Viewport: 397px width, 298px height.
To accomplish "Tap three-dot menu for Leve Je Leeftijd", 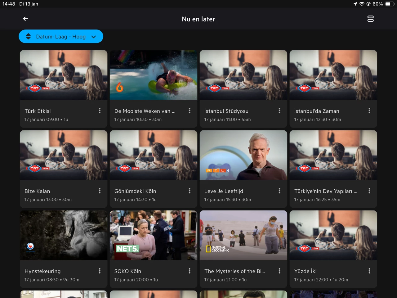I will coord(279,191).
